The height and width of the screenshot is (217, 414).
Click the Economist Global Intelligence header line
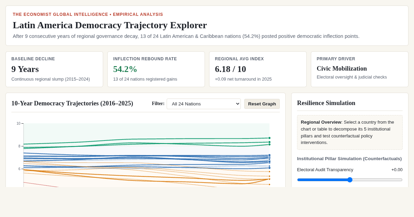(x=88, y=14)
